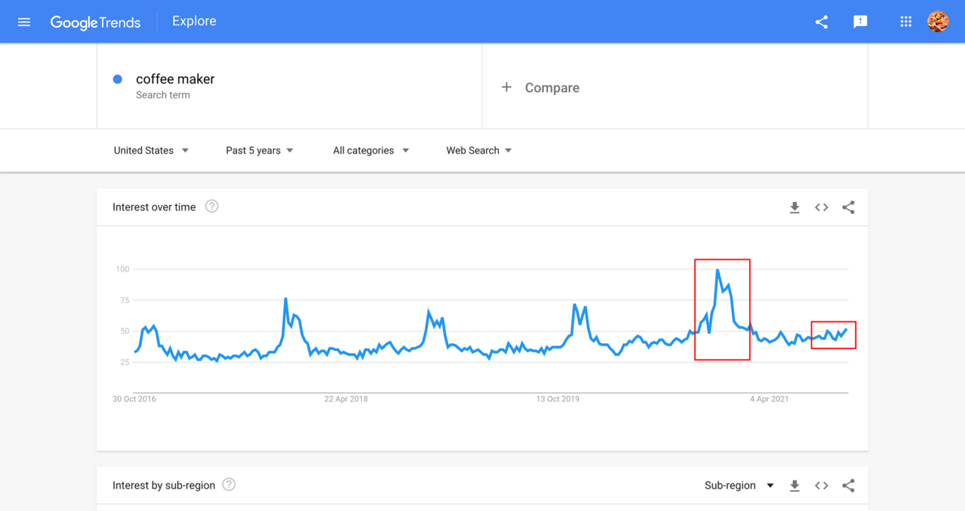Click the Google Trends logo
This screenshot has width=965, height=511.
coord(95,22)
